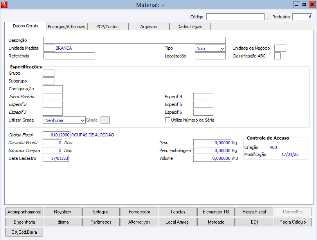The image size is (317, 240).
Task: Maximize the Material window
Action: click(304, 5)
